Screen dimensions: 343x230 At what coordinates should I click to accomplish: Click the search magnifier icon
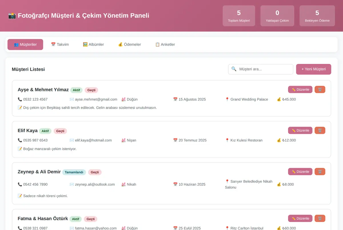click(234, 69)
